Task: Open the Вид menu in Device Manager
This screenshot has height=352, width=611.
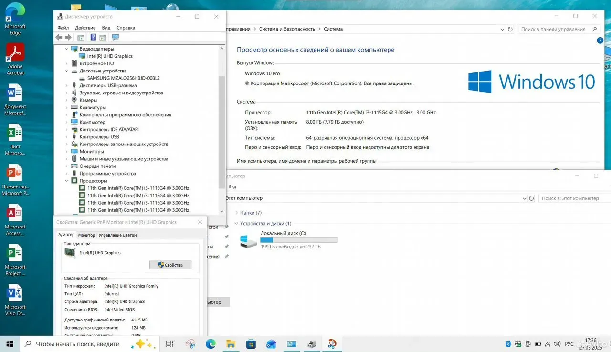Action: pyautogui.click(x=106, y=28)
